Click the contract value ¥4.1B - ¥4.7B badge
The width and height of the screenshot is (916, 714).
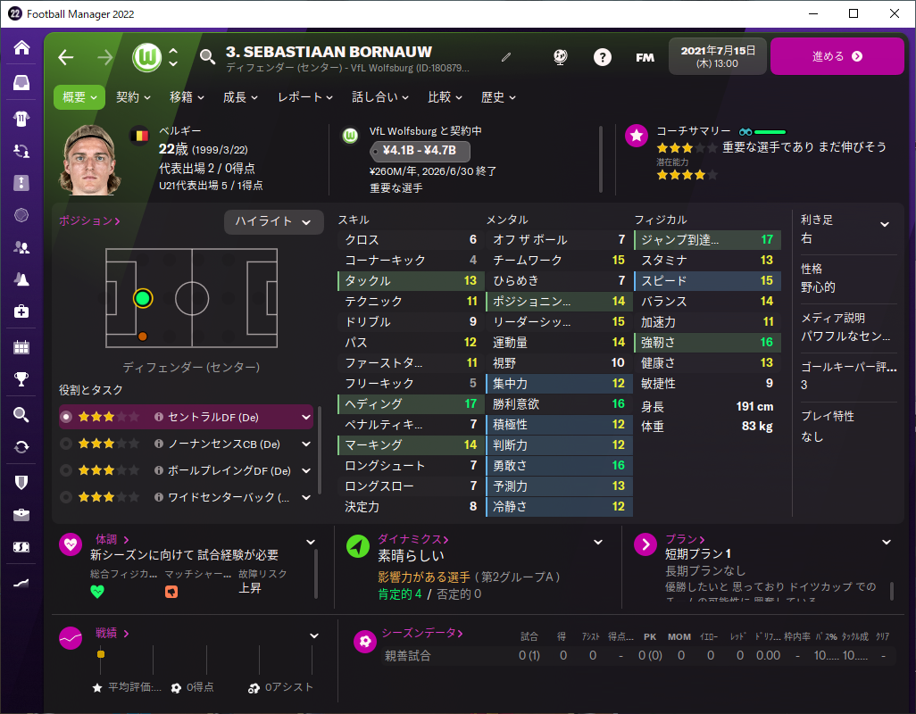pos(420,151)
